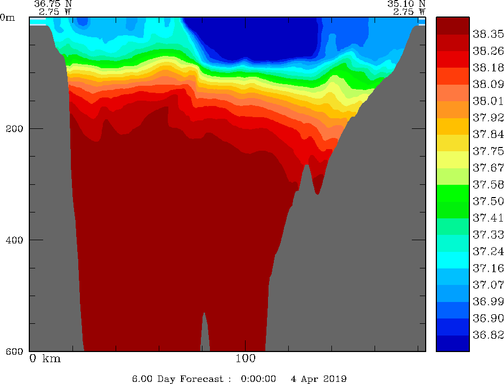Click the 0 km distance axis label
The height and width of the screenshot is (384, 504).
pos(45,358)
